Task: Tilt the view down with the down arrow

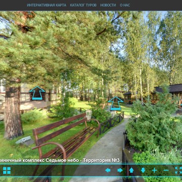Action: pos(143,170)
